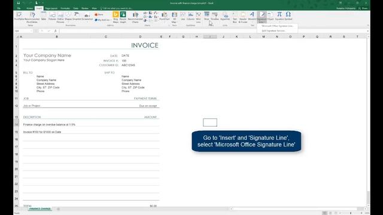The image size is (383, 215).
Task: Switch to the Home tab
Action: 29,8
